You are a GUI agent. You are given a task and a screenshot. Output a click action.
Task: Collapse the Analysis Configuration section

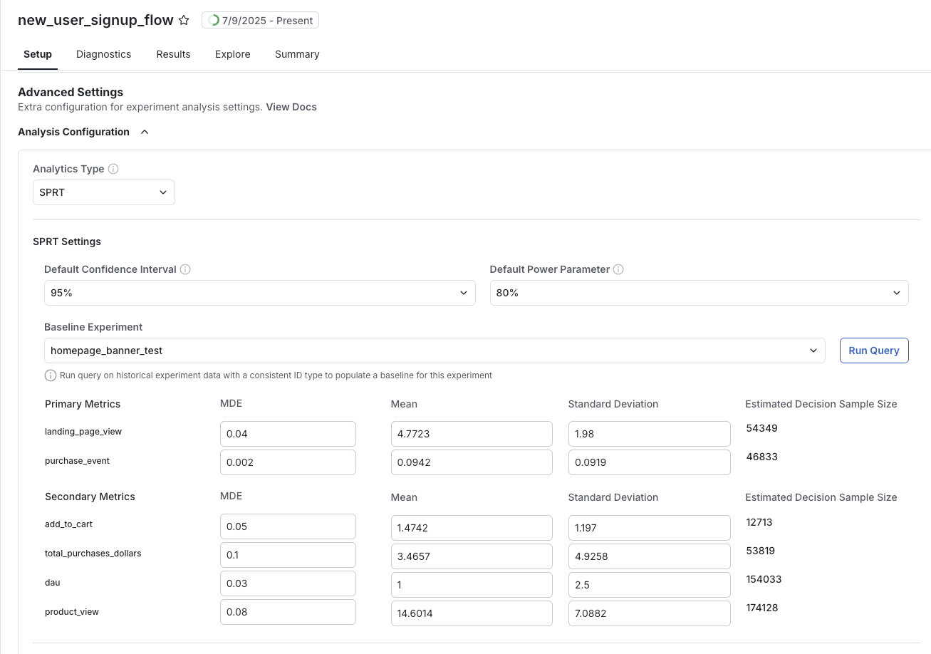click(144, 132)
